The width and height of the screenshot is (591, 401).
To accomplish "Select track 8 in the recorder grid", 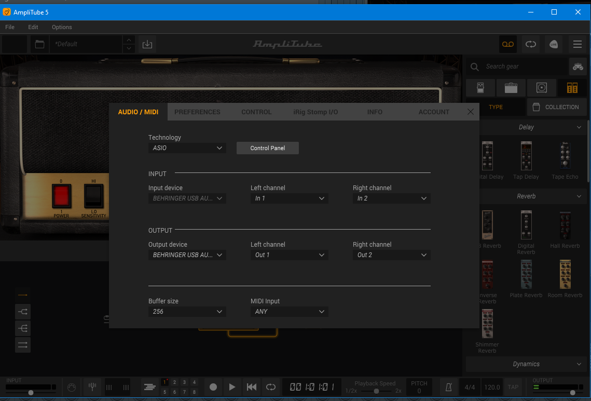I will tap(194, 392).
